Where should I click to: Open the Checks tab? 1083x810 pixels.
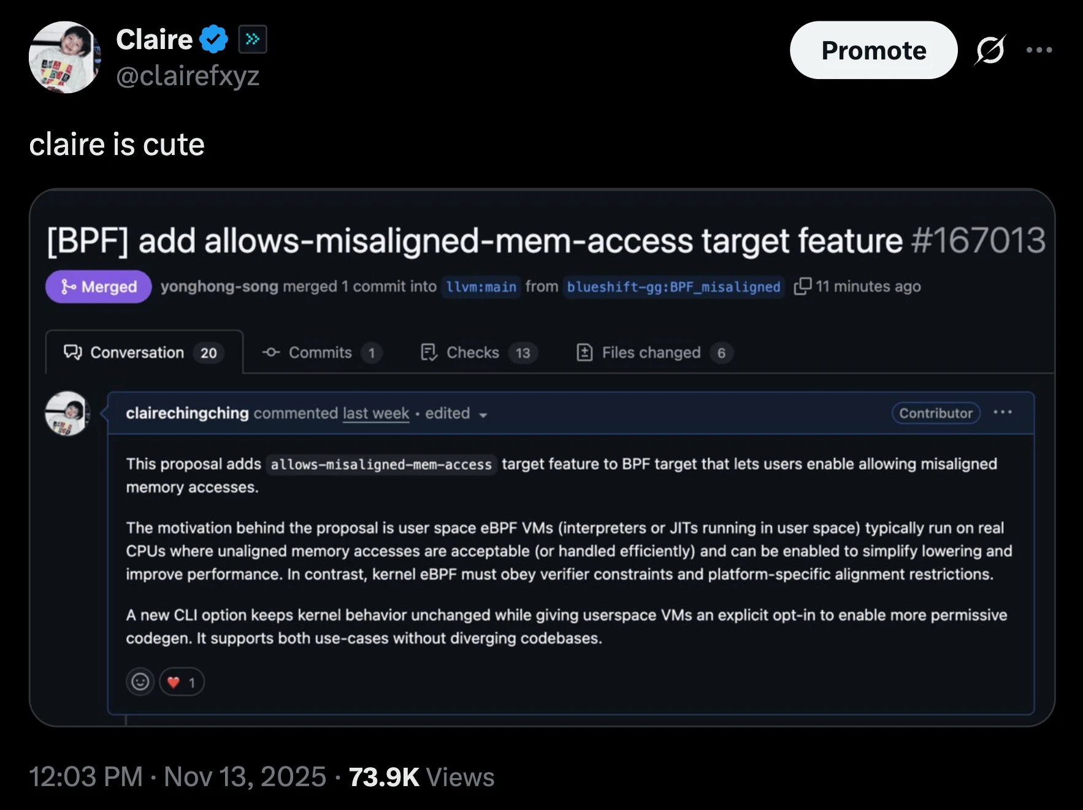478,352
